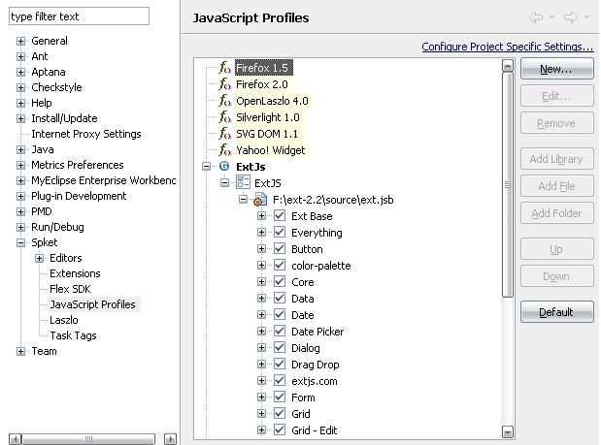Click the ext.jsb file icon

[260, 200]
